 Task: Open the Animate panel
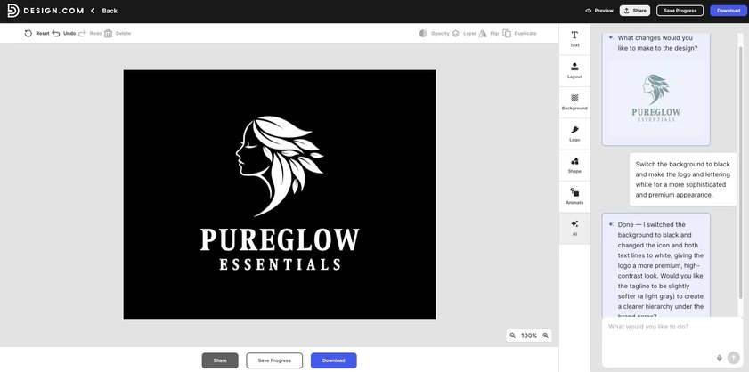click(574, 197)
